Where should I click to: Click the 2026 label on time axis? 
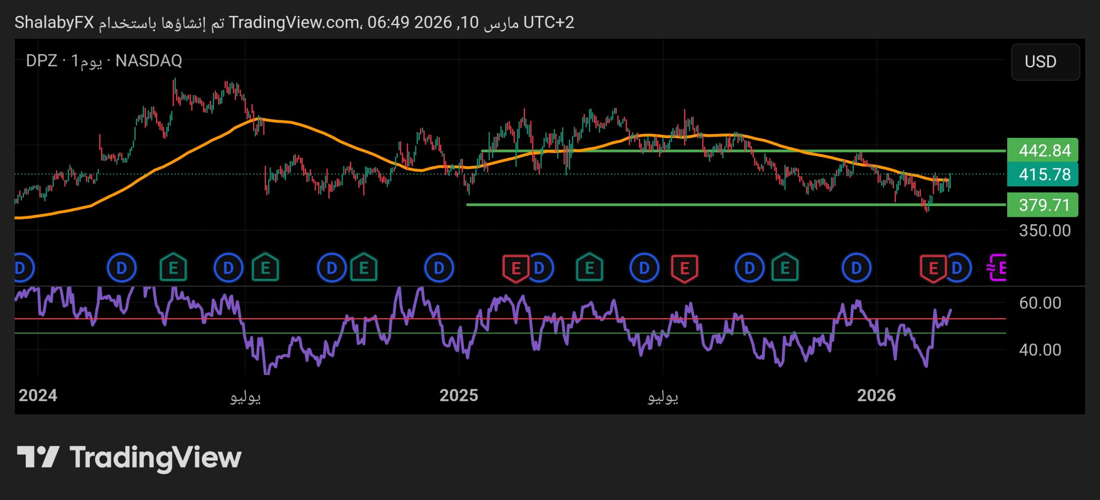pyautogui.click(x=876, y=395)
